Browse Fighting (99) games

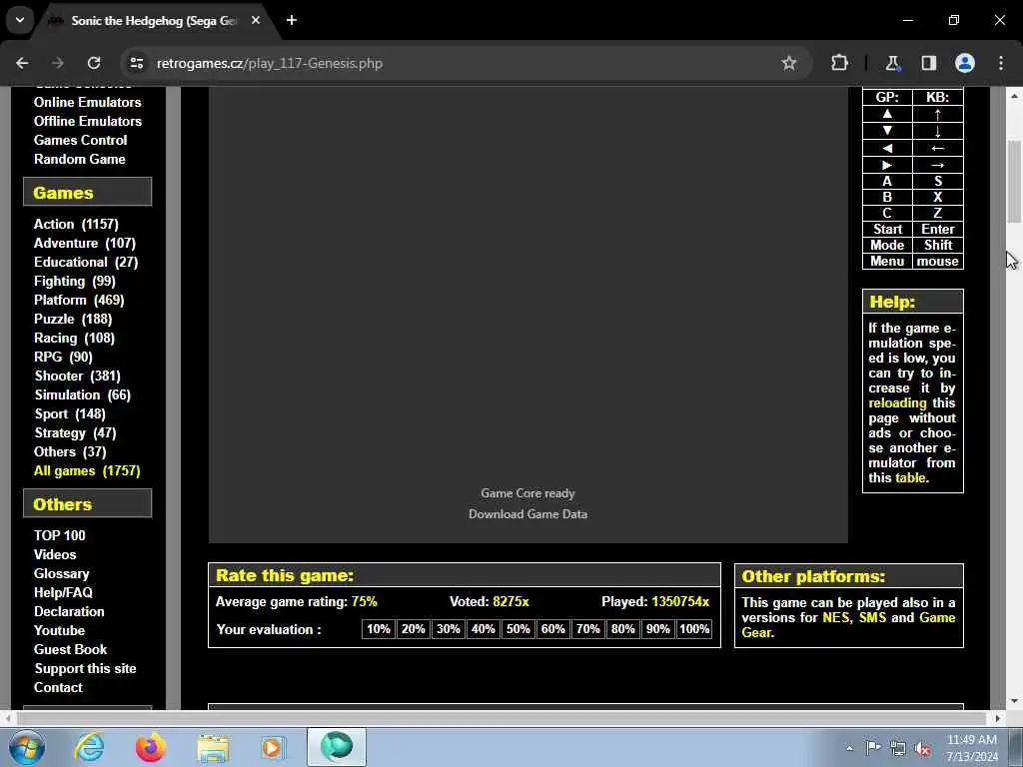(x=74, y=281)
